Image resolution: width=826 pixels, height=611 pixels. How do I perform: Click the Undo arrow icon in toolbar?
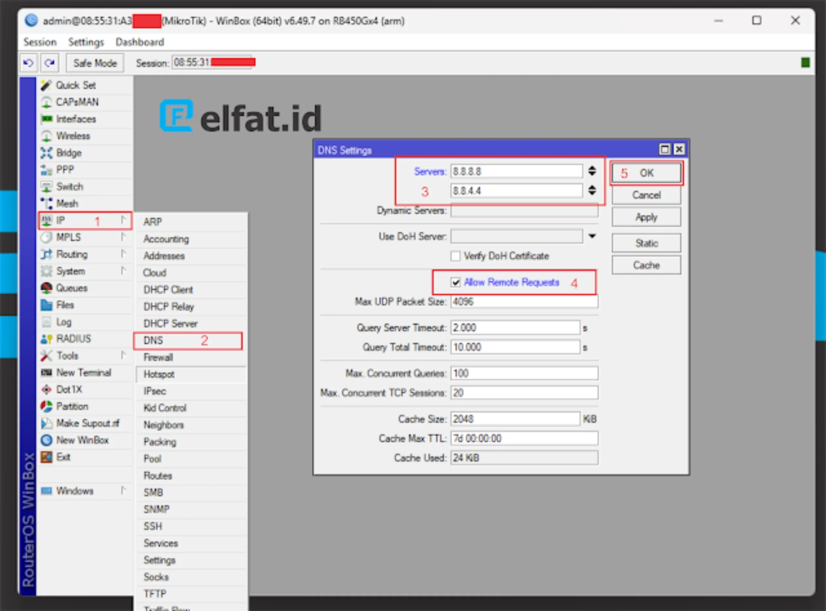[x=28, y=63]
